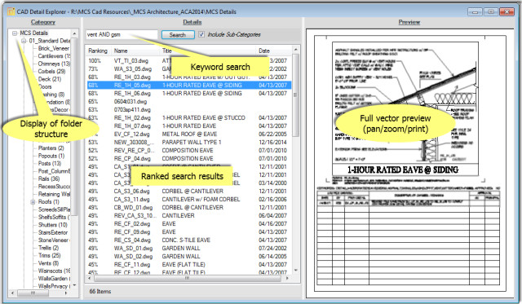Select the RE_CS_04.dwg S-TILE EAVE row
The image size is (522, 304).
[x=189, y=240]
